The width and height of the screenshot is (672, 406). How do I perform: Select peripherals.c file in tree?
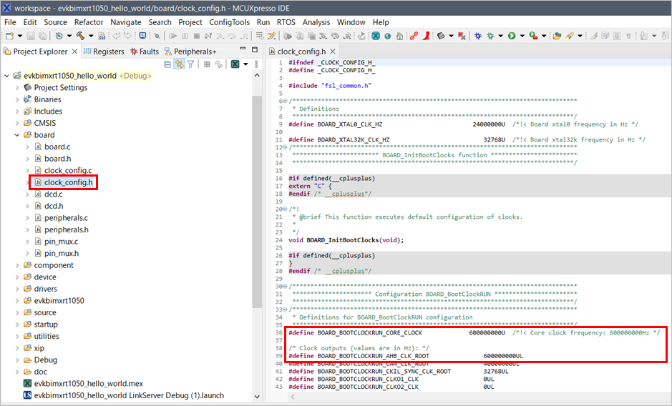(66, 218)
